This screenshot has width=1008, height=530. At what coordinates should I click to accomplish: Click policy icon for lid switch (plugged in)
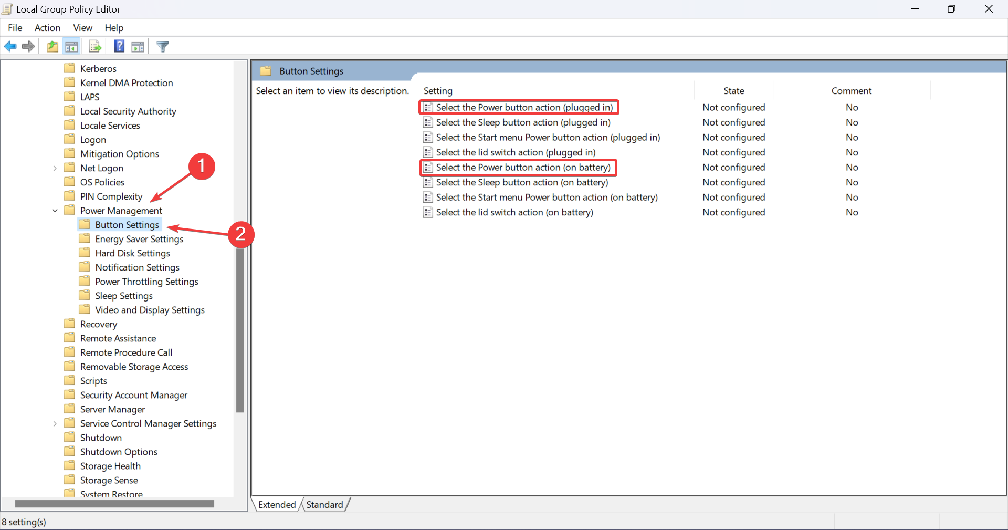[x=428, y=152]
